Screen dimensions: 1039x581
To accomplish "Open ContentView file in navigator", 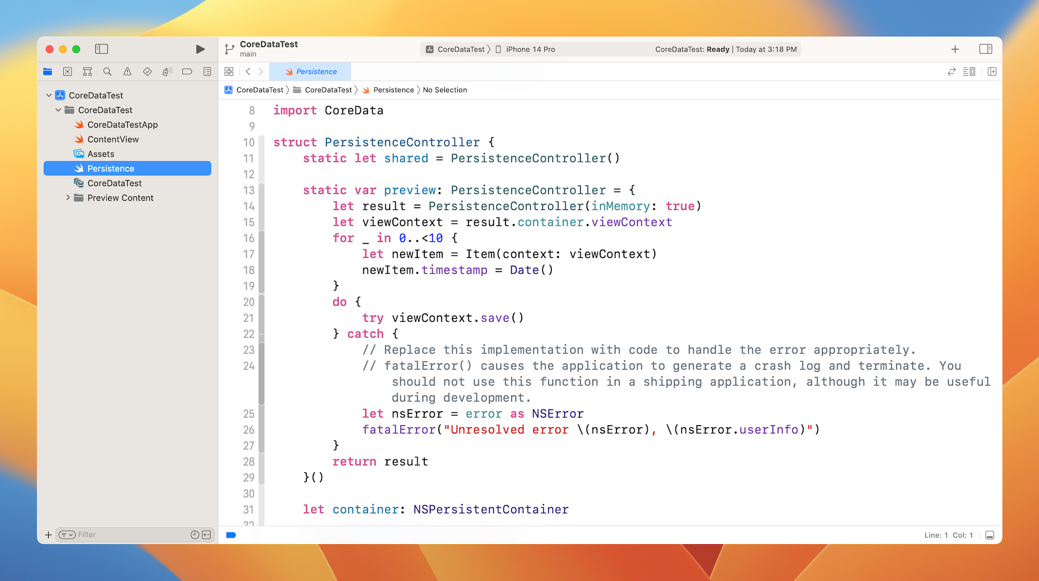I will click(x=113, y=139).
